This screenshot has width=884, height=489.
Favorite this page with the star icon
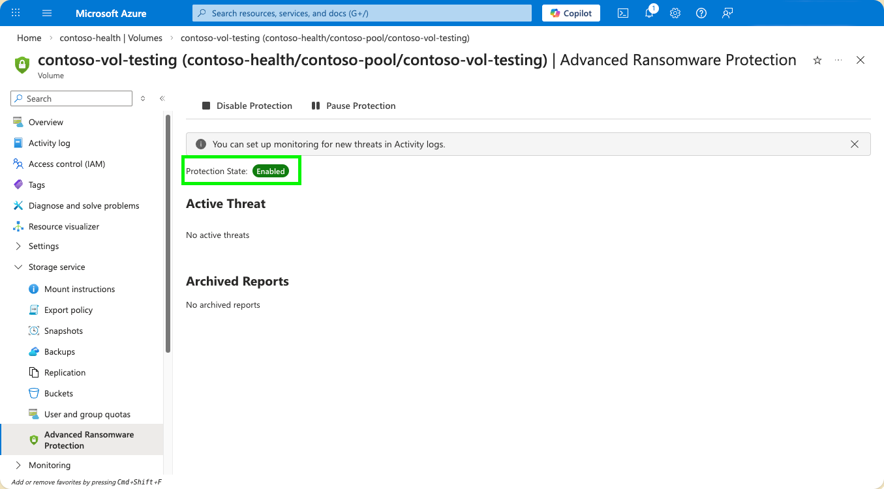(x=817, y=60)
